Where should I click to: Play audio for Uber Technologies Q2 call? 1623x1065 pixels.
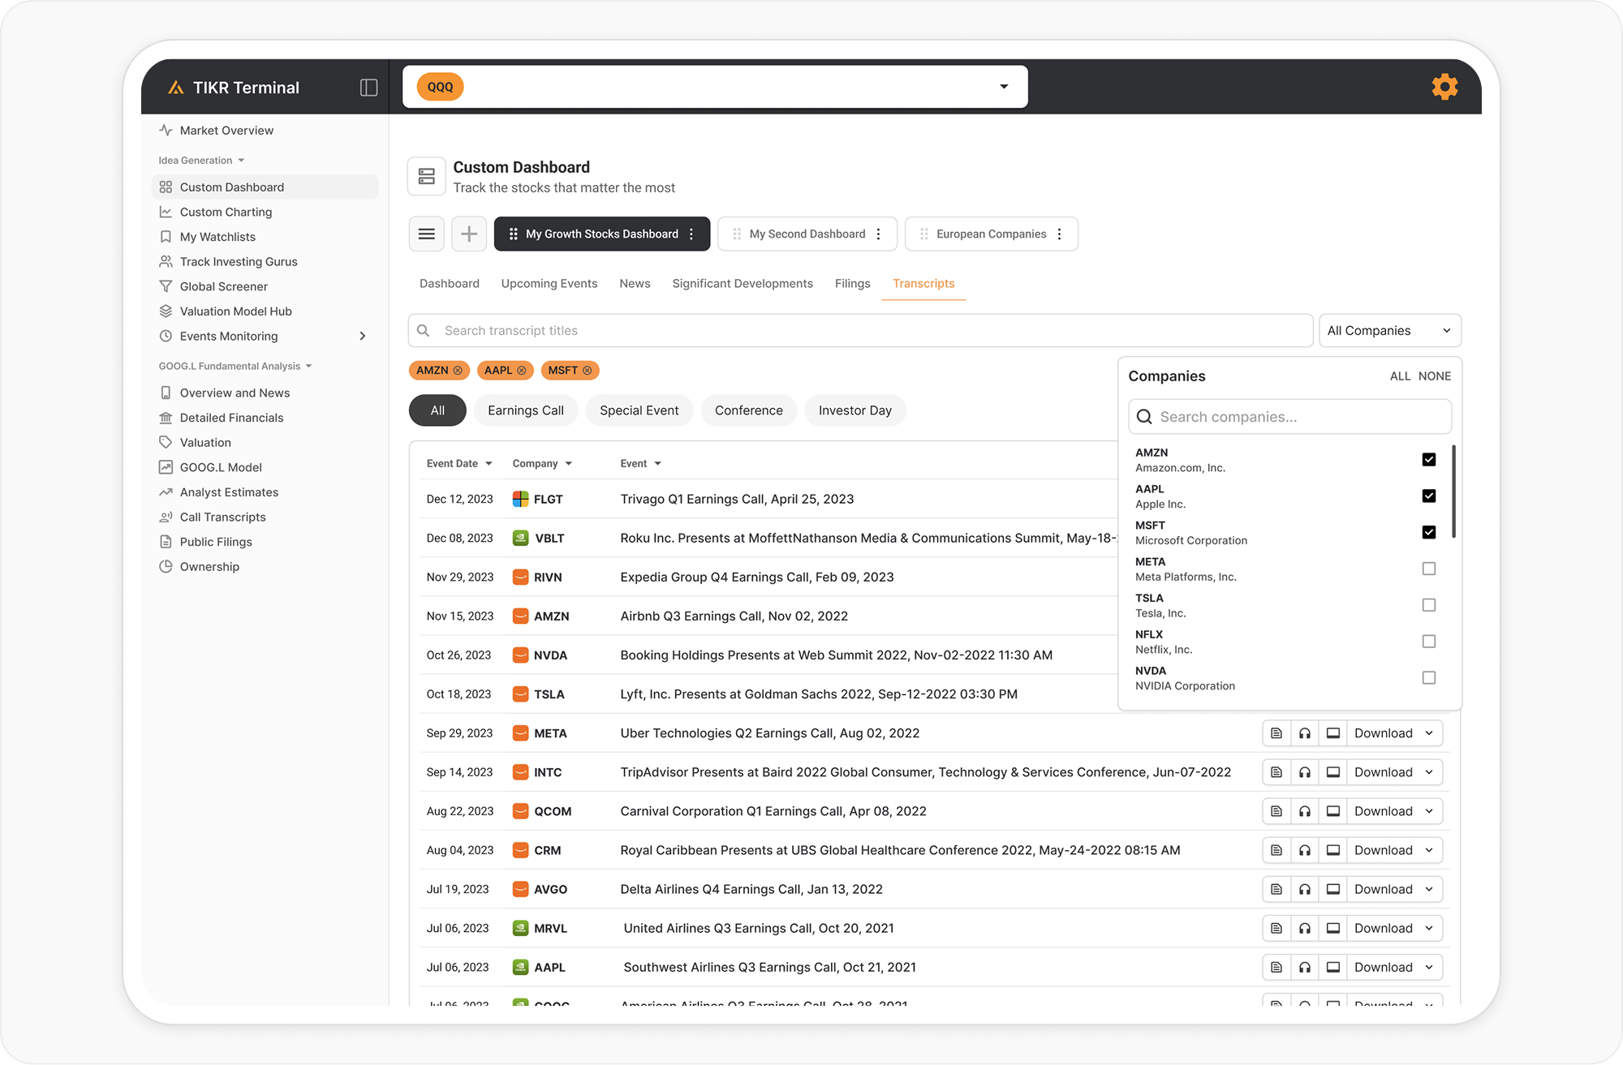pos(1305,733)
